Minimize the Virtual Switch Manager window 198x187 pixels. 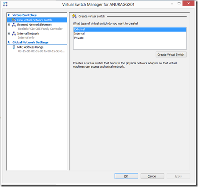(172, 4)
